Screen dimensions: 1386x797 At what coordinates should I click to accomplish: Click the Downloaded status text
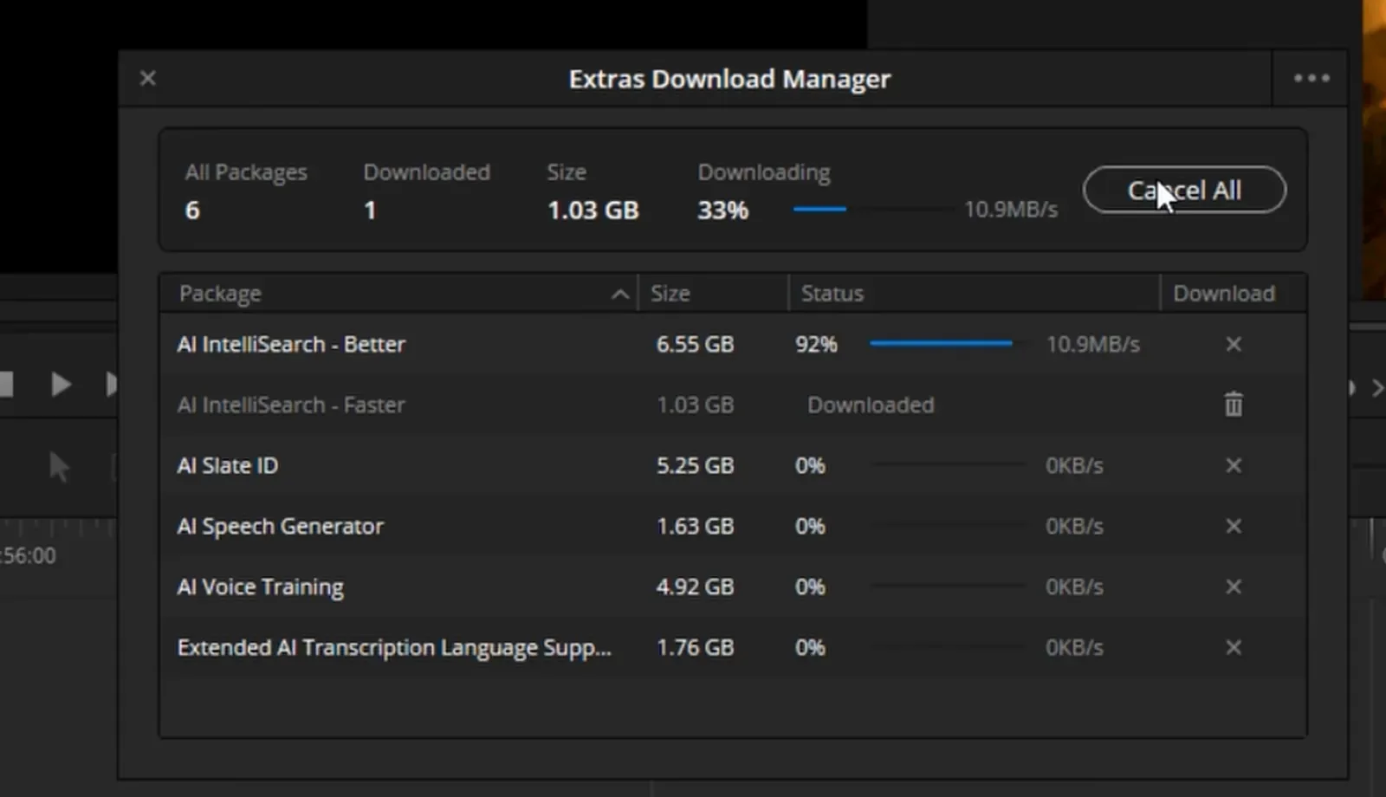(x=871, y=405)
